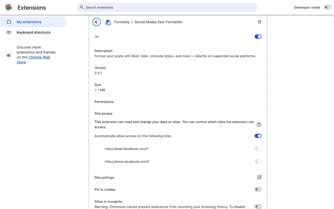Image resolution: width=334 pixels, height=209 pixels.
Task: Click the Developer mode label
Action: (x=307, y=7)
